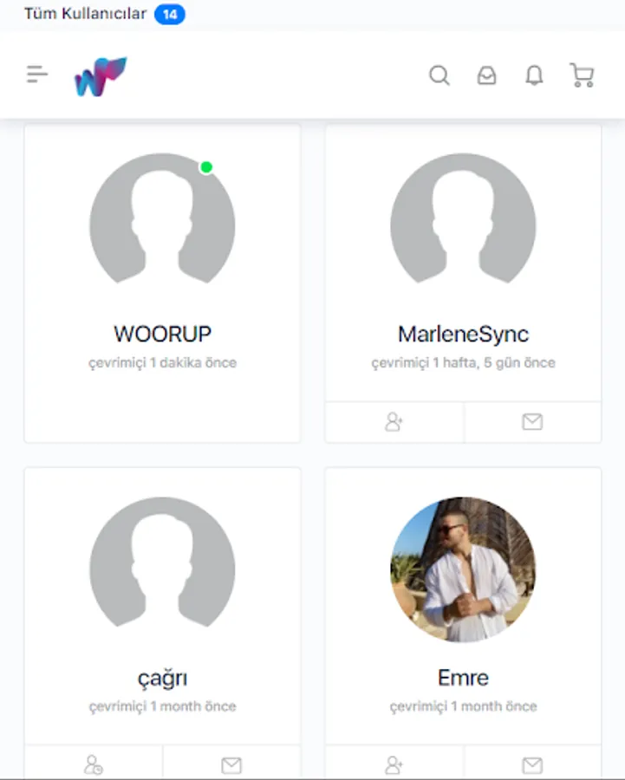Open the shopping cart
625x780 pixels.
(x=582, y=75)
